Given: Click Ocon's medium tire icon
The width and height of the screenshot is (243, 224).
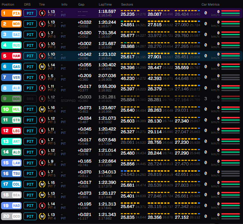Looking at the screenshot, I should pyautogui.click(x=42, y=216).
